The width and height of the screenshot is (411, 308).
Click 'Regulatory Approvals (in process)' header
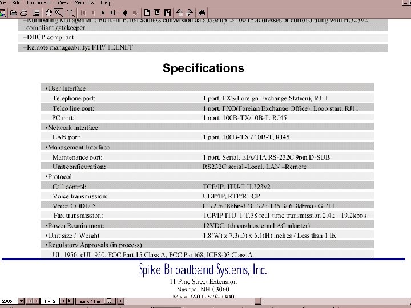point(94,245)
